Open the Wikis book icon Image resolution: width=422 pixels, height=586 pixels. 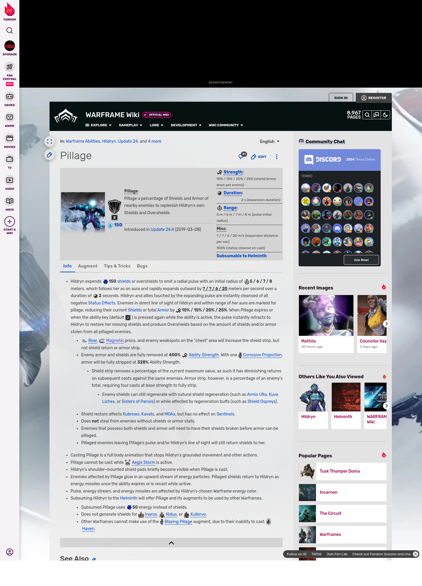click(x=10, y=201)
